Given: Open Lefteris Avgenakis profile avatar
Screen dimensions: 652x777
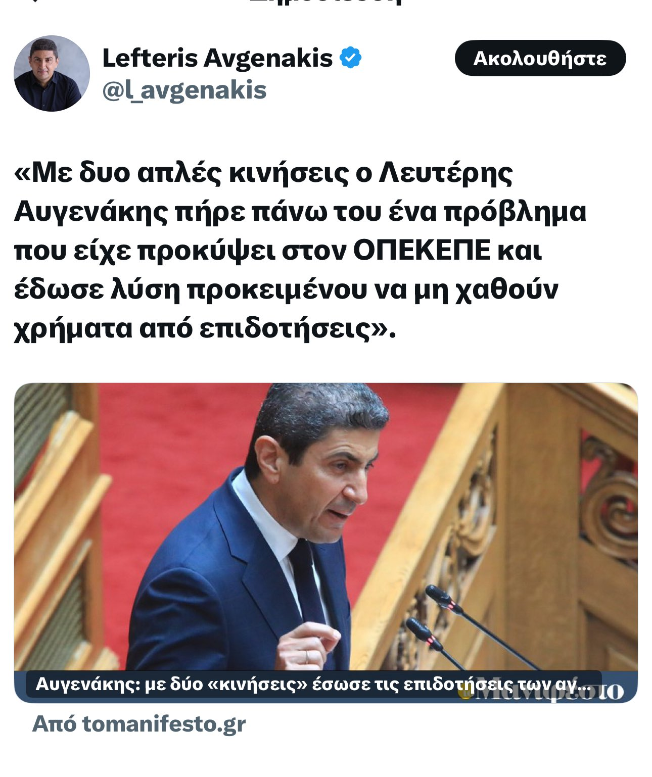Looking at the screenshot, I should click(x=52, y=73).
